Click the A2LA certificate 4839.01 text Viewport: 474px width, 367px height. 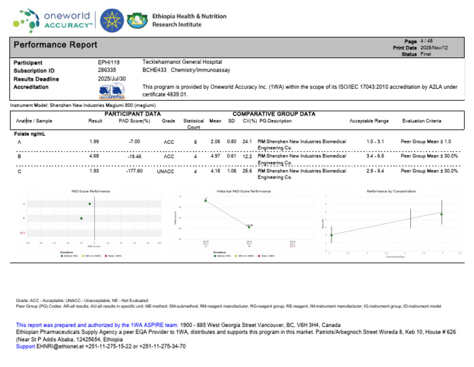[x=165, y=95]
